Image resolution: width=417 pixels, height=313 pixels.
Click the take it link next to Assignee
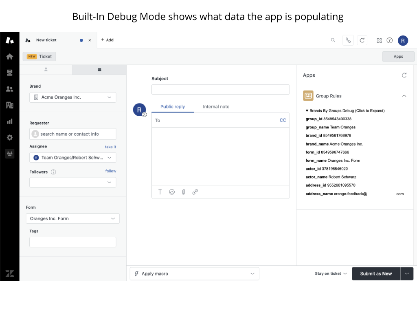(x=110, y=147)
